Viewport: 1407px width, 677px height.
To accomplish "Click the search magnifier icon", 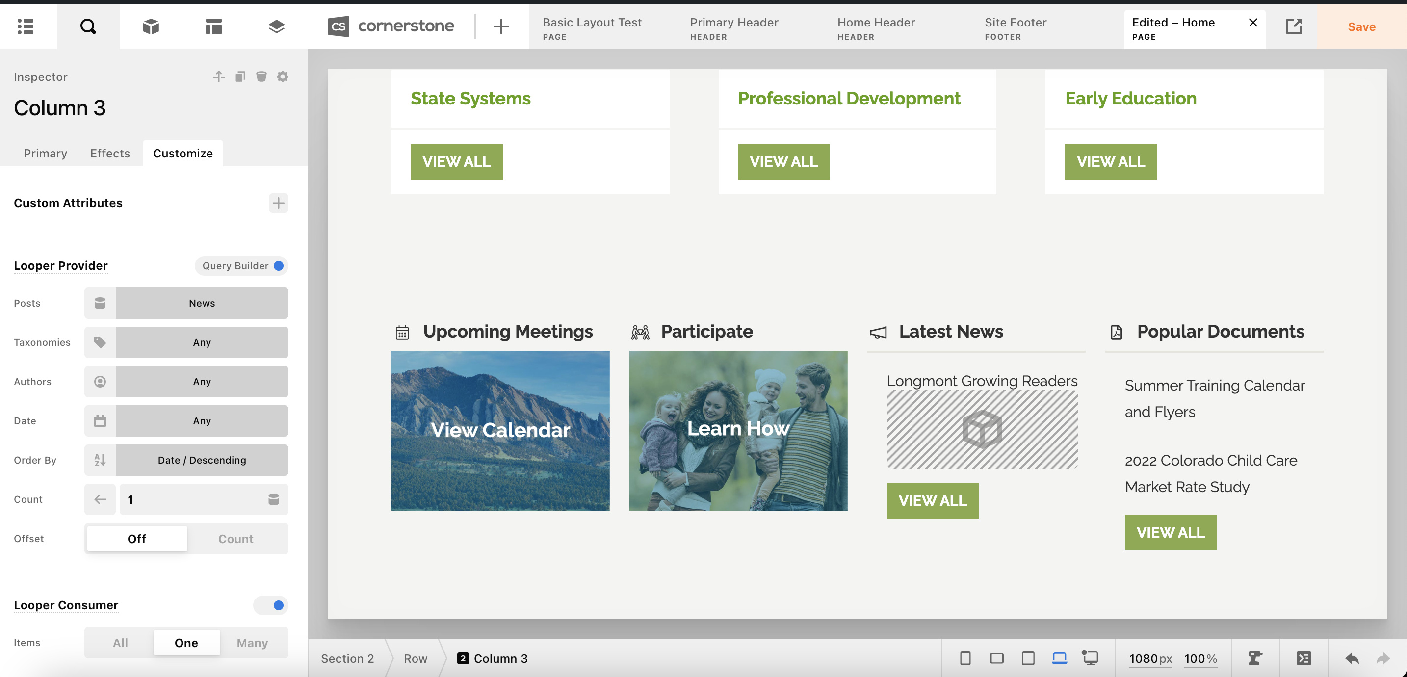I will (88, 26).
